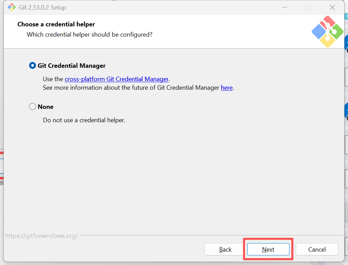Return to the previous setup page
The height and width of the screenshot is (265, 348).
point(225,250)
